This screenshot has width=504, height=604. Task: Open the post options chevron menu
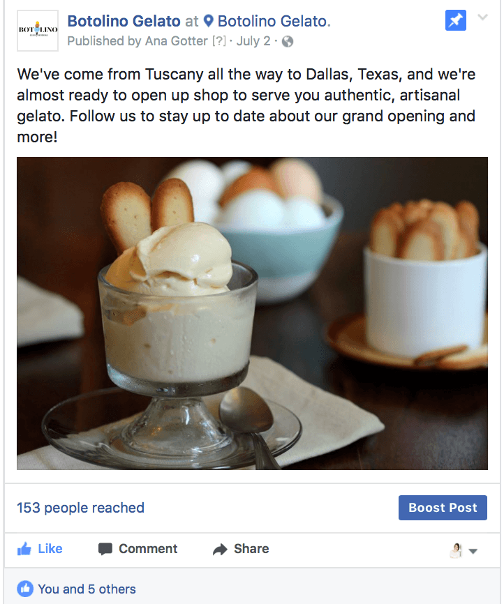click(482, 17)
